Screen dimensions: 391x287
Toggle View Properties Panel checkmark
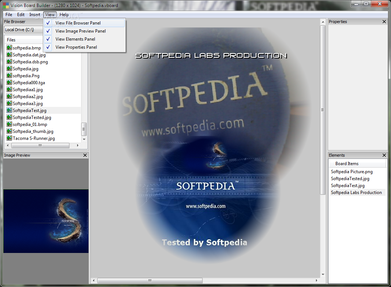(x=48, y=47)
